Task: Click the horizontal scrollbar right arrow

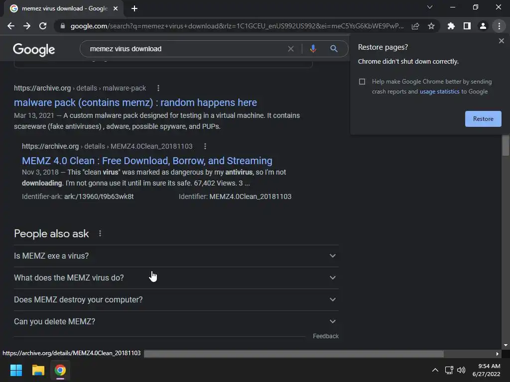Action: [498, 354]
